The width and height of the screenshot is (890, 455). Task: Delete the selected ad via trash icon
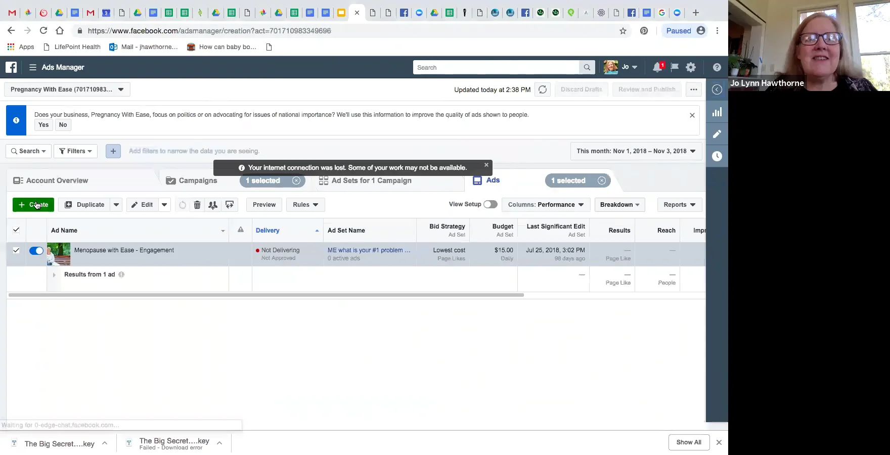point(197,205)
